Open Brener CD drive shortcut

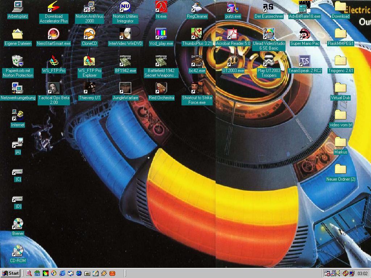tap(18, 227)
